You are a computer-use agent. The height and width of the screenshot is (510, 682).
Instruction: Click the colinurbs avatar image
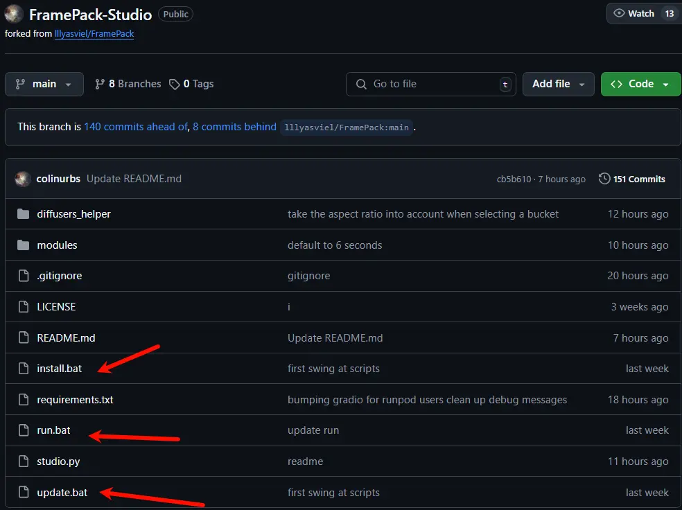(x=23, y=178)
